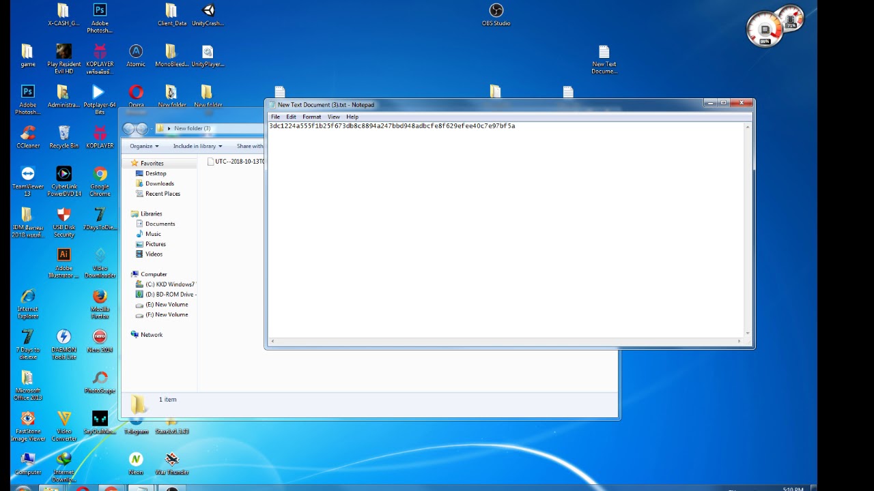
Task: Open the (D:) BD-ROM Drive
Action: tap(171, 295)
